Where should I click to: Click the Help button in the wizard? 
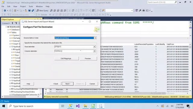tap(28, 84)
